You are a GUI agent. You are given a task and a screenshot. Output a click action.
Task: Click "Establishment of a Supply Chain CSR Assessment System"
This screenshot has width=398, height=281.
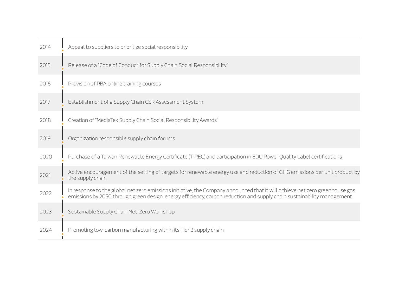[136, 102]
